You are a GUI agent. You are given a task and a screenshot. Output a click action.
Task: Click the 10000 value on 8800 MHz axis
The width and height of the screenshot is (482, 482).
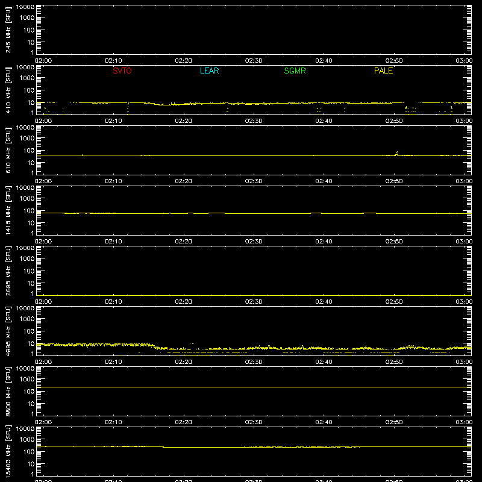click(x=25, y=369)
